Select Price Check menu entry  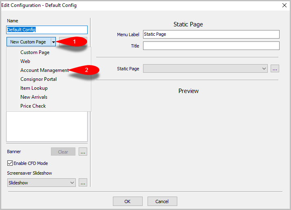click(x=48, y=106)
